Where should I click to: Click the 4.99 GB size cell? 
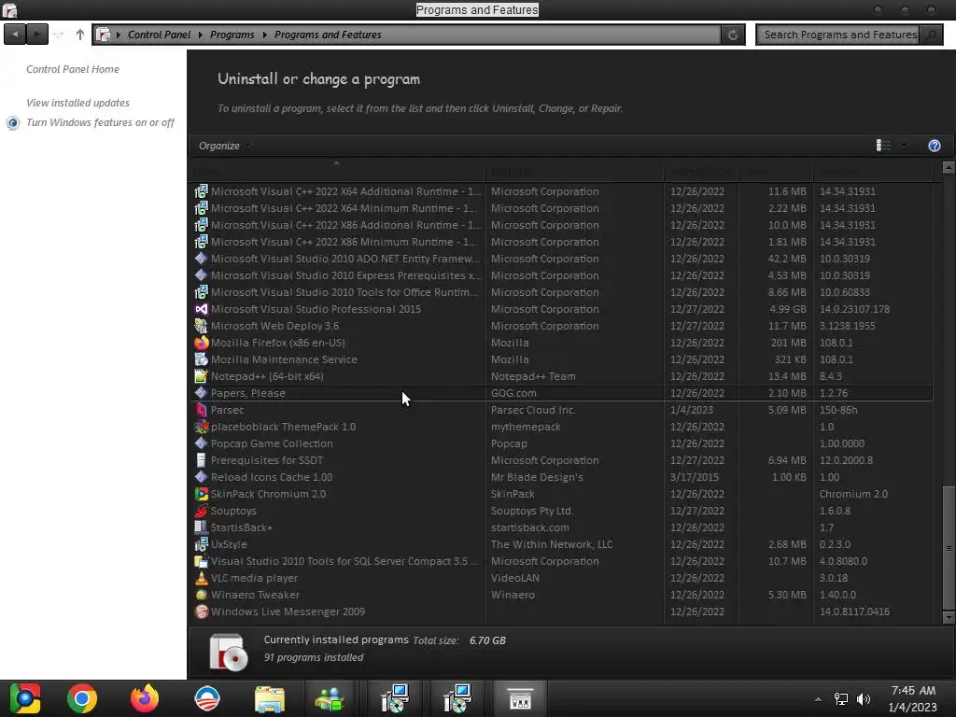point(787,309)
